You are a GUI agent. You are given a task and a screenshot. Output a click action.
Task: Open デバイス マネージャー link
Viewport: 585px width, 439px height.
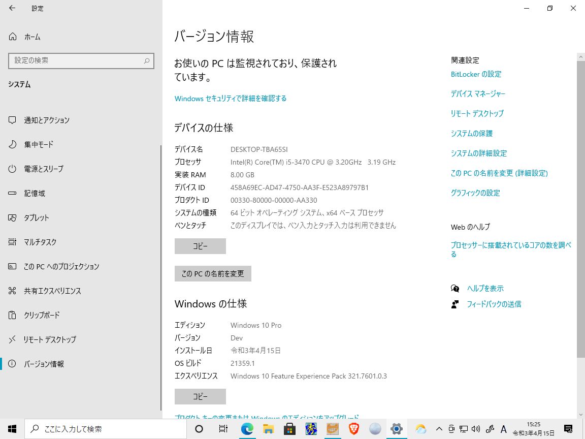pos(478,93)
